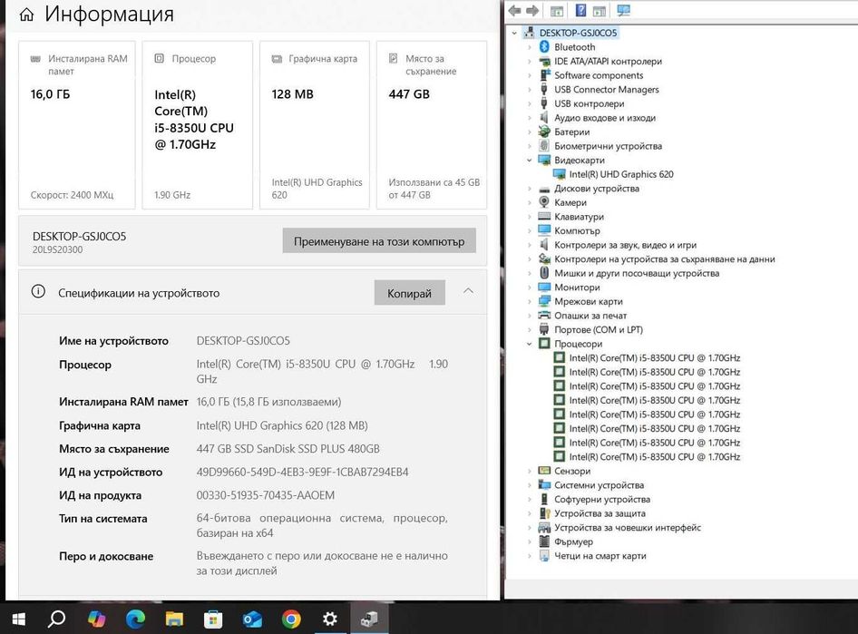Select Контролери на устройства за съхраняване на данни
The height and width of the screenshot is (634, 858).
[664, 258]
